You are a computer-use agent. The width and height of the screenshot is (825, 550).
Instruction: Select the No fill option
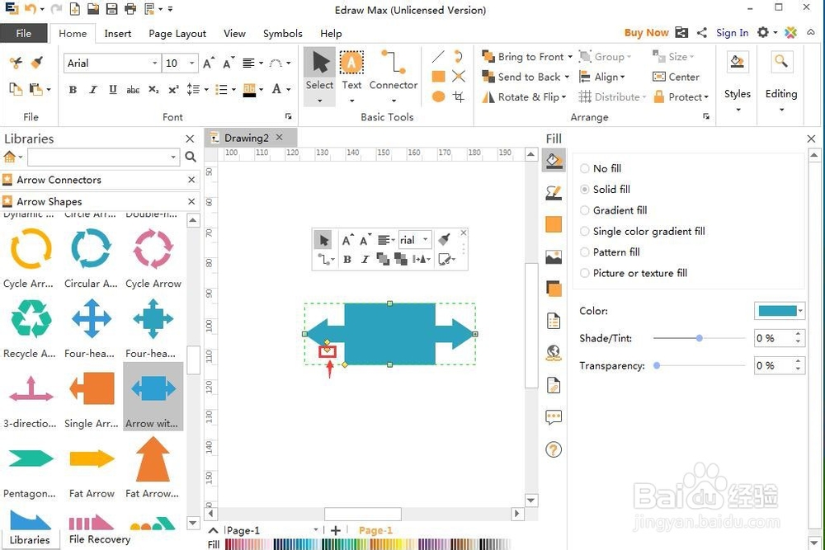click(x=601, y=168)
